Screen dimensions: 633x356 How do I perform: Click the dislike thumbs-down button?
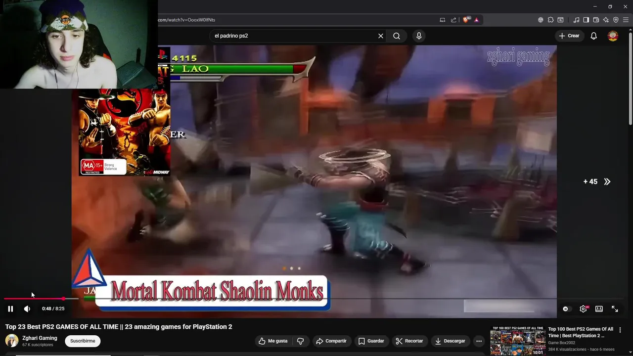(300, 341)
